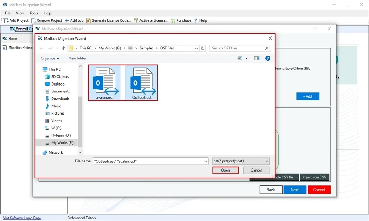Expand the File name dropdown arrow

[206, 161]
